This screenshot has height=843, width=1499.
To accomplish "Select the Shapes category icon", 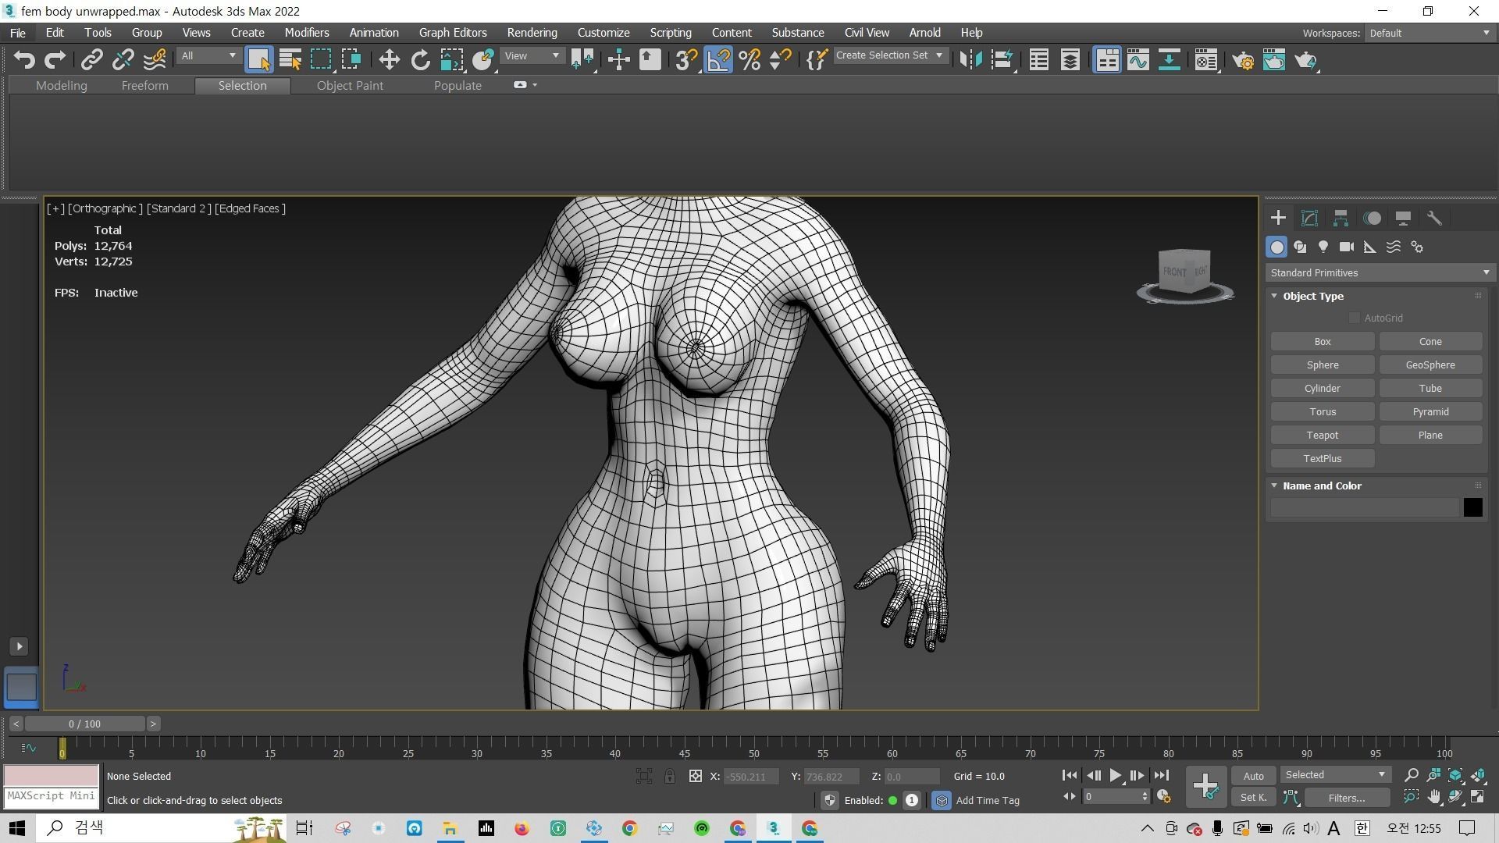I will coord(1300,247).
